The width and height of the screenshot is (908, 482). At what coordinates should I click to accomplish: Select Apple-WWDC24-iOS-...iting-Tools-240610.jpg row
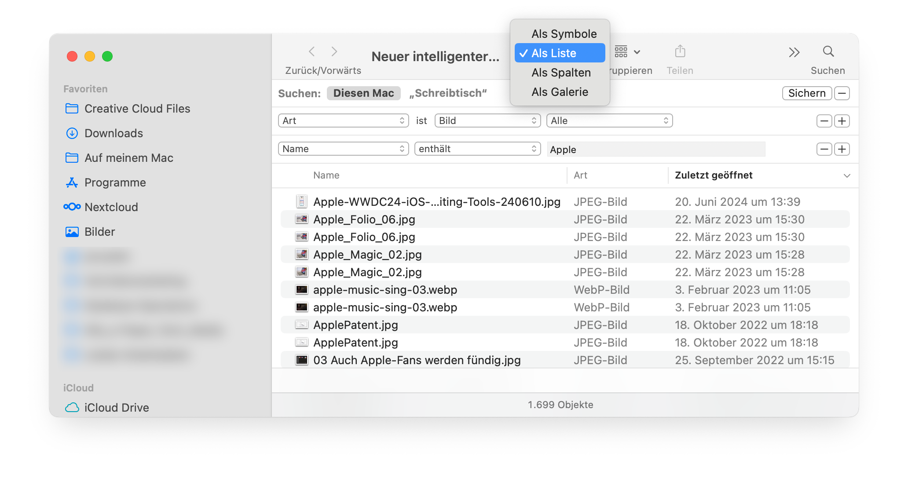click(x=565, y=201)
